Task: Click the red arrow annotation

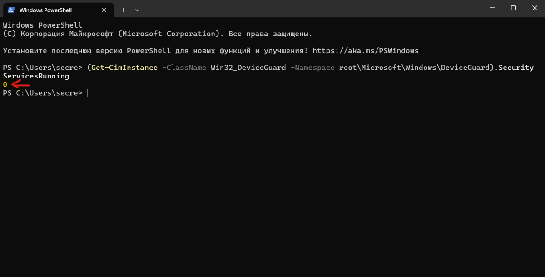Action: pyautogui.click(x=20, y=84)
